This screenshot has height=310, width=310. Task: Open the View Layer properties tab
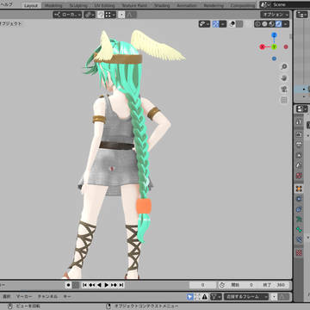[299, 155]
